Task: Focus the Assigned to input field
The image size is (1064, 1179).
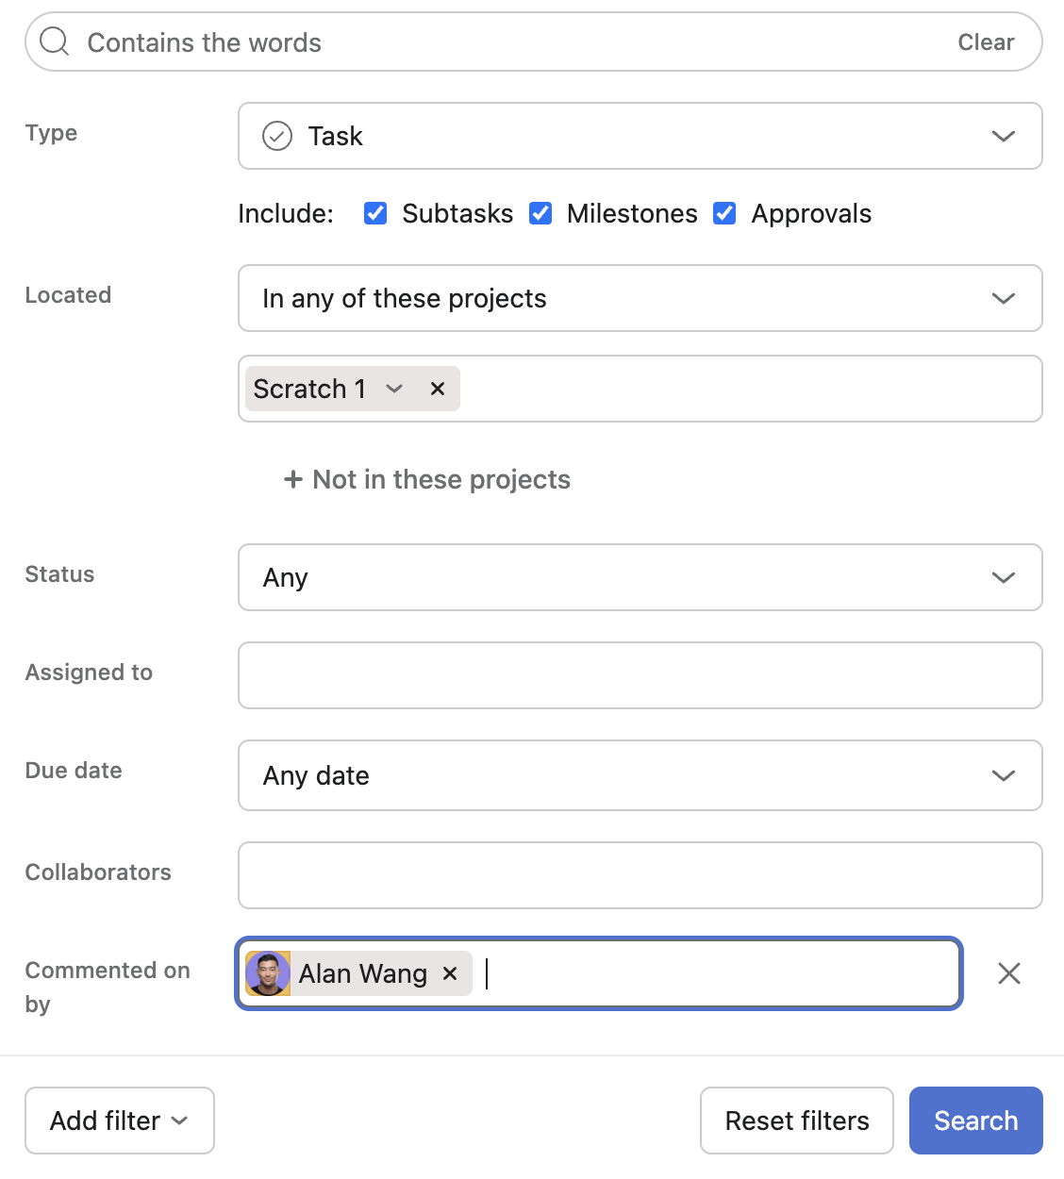Action: (x=640, y=675)
